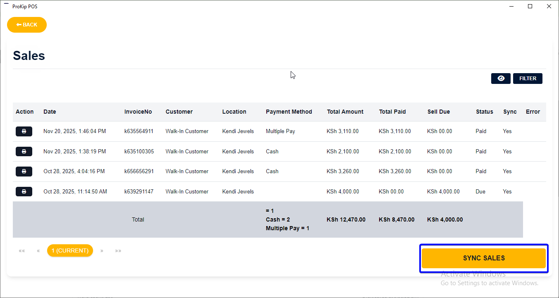Screen dimensions: 559x298
Task: Open the FILTER options
Action: [x=528, y=79]
